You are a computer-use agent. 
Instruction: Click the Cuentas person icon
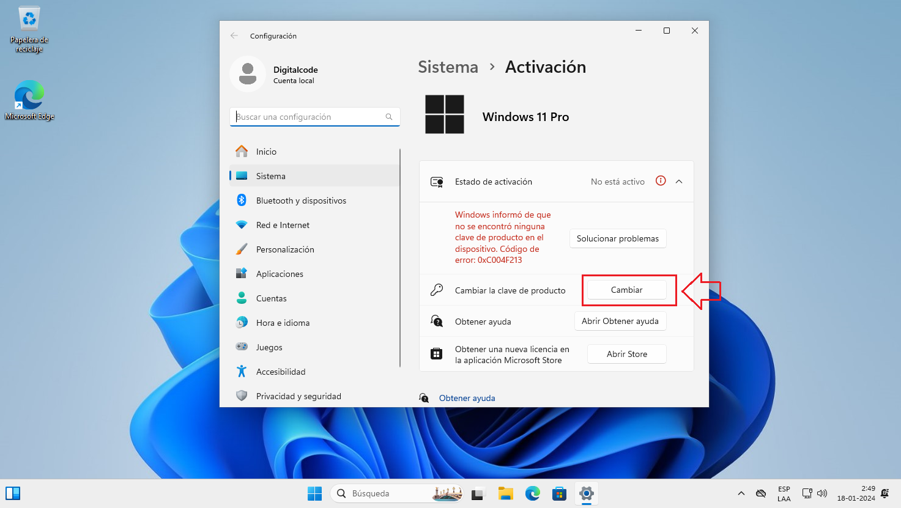(x=242, y=298)
